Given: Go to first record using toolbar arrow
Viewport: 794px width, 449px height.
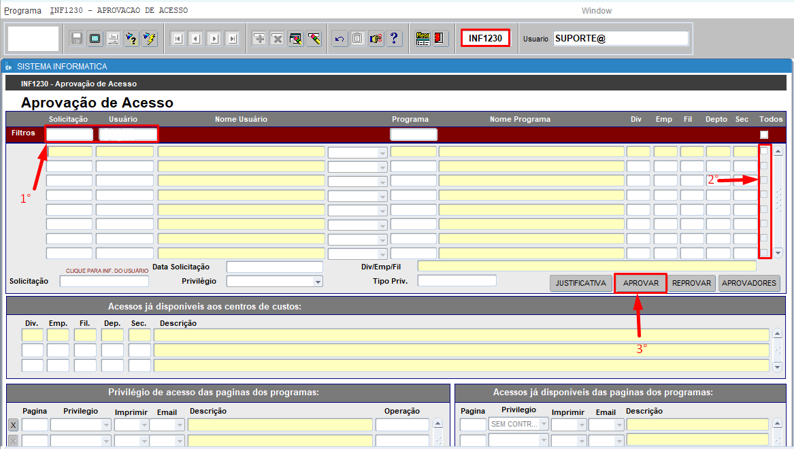Looking at the screenshot, I should pos(178,39).
